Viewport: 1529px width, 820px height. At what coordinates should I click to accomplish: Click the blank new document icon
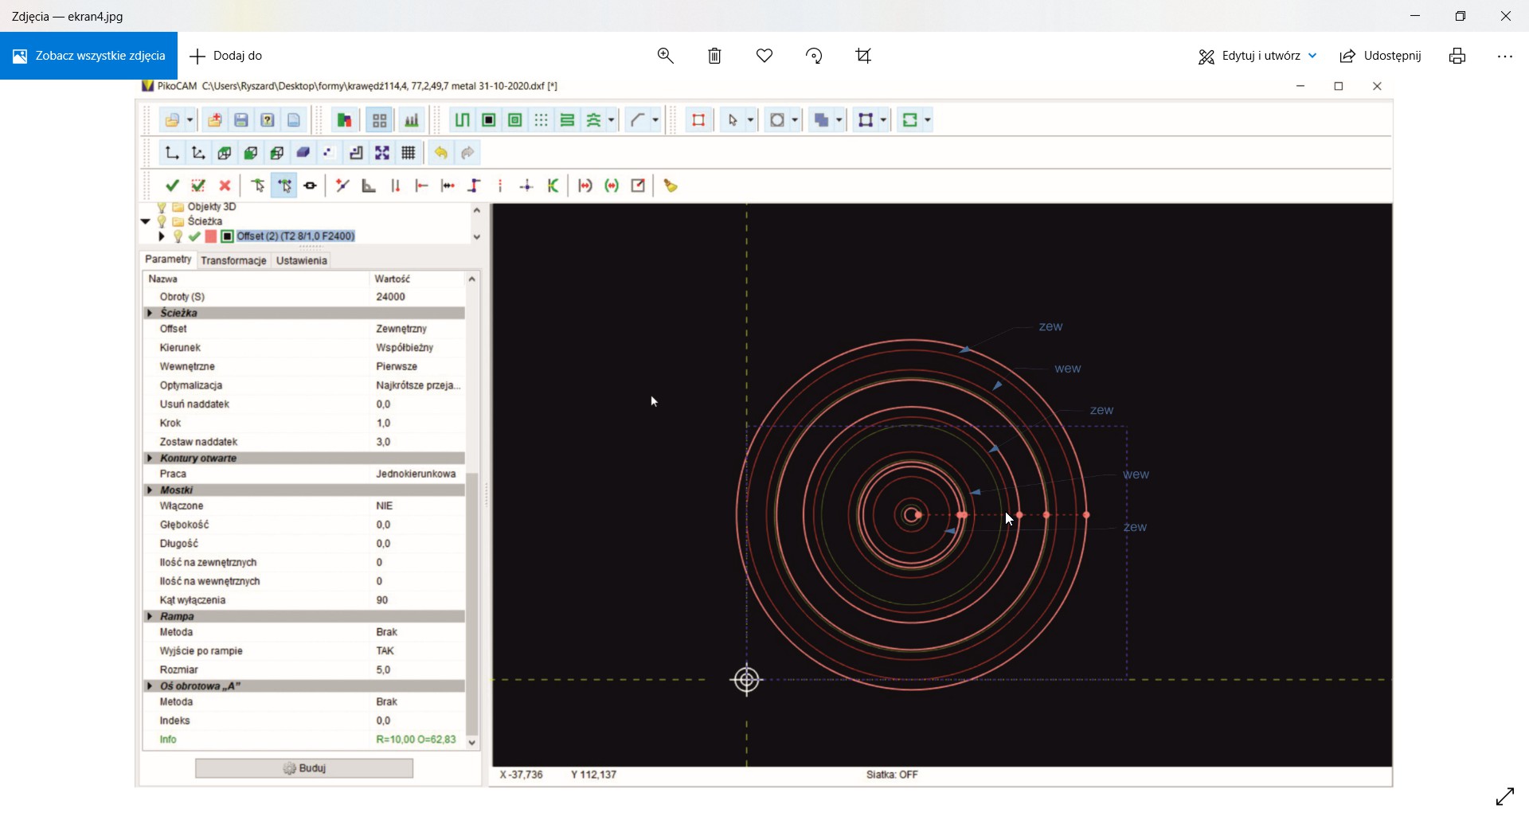295,121
